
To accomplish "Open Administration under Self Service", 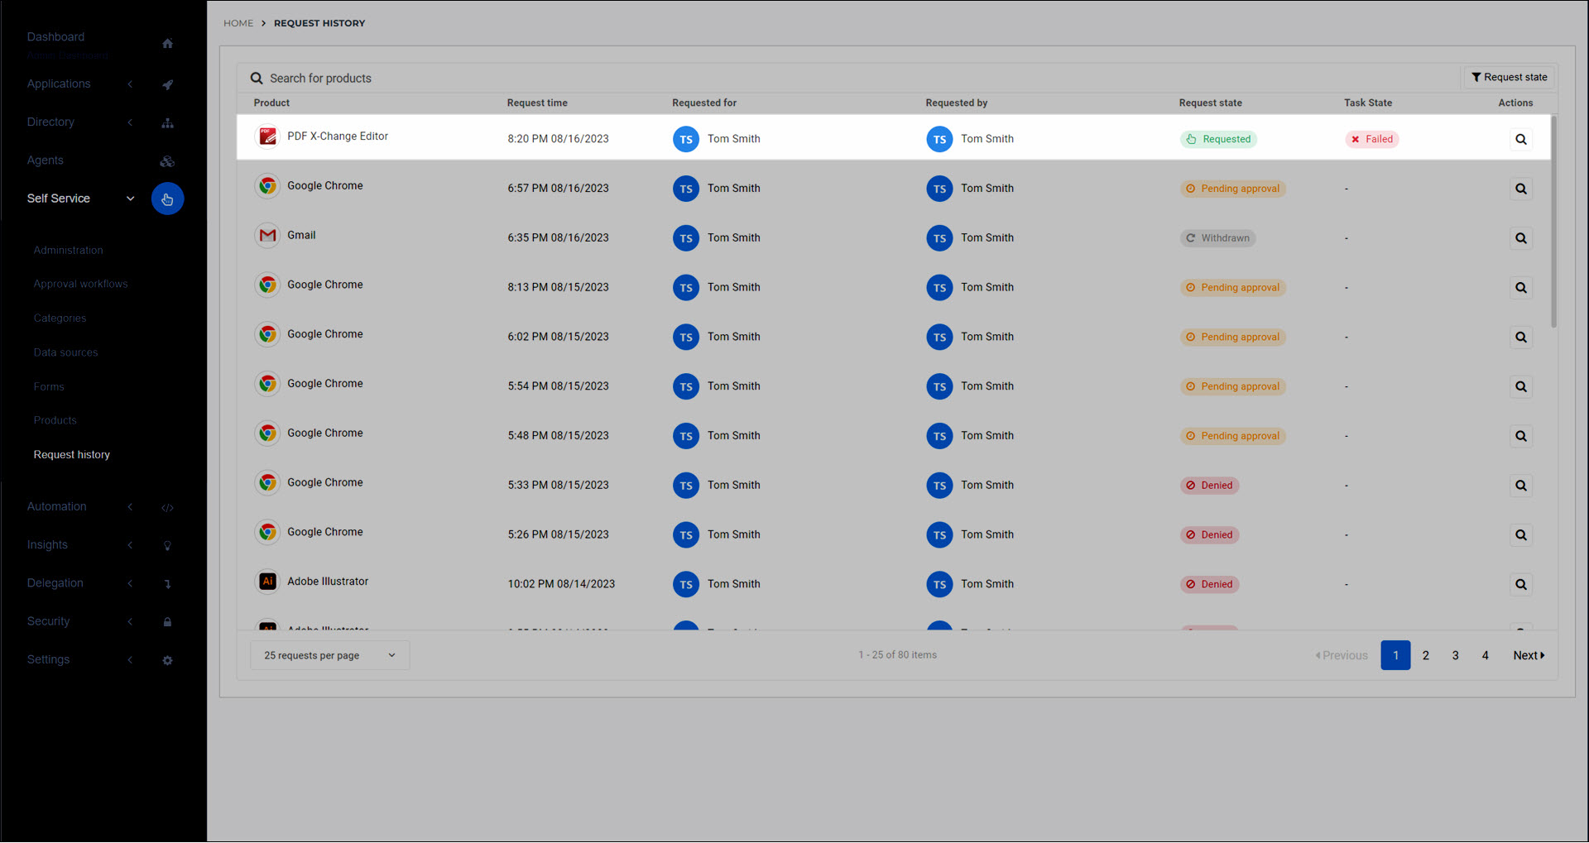I will point(68,251).
